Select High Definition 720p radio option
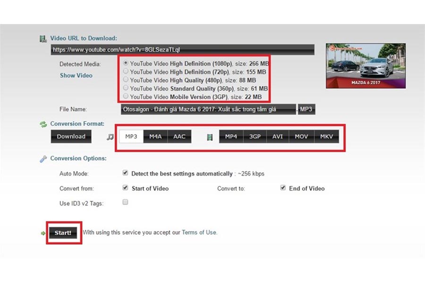 pos(126,71)
